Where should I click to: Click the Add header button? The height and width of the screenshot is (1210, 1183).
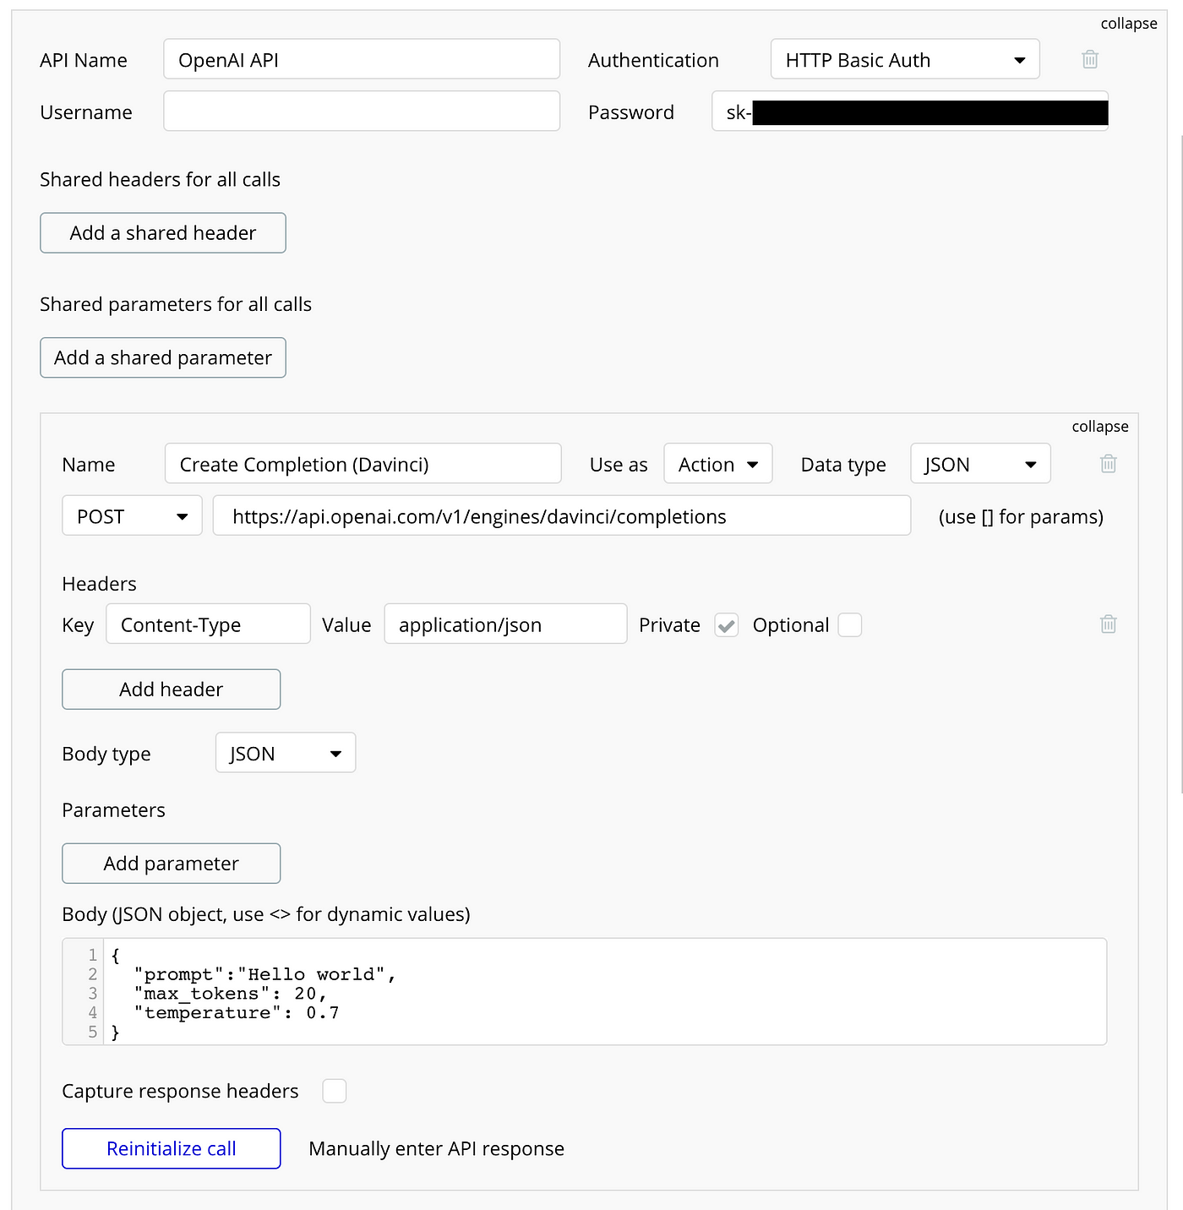[x=172, y=689]
